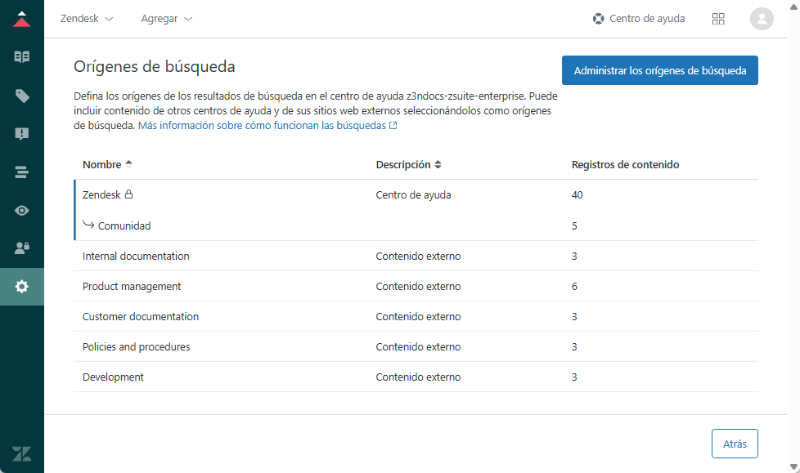Image resolution: width=800 pixels, height=473 pixels.
Task: Click the Zendesk Guide logo at top-left
Action: point(22,19)
